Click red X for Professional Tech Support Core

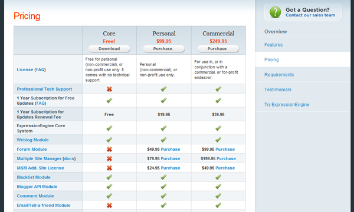point(109,89)
